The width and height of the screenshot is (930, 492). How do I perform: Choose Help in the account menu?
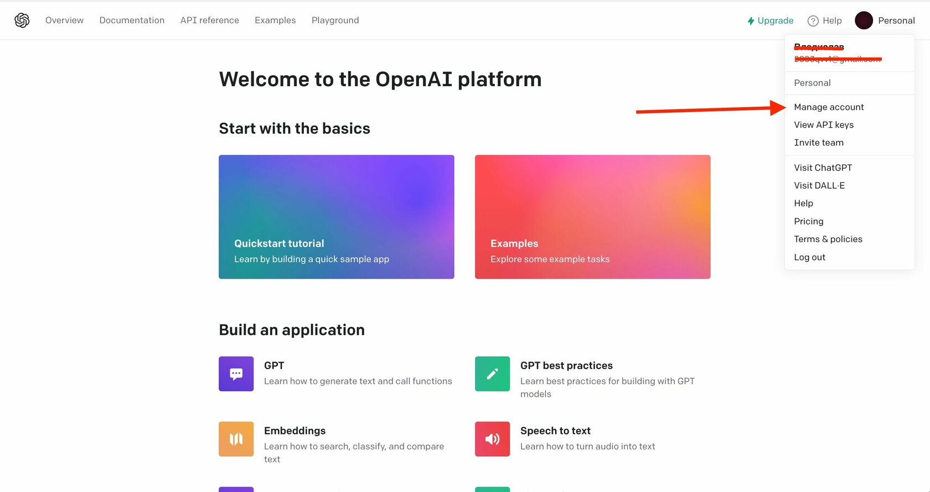click(803, 203)
